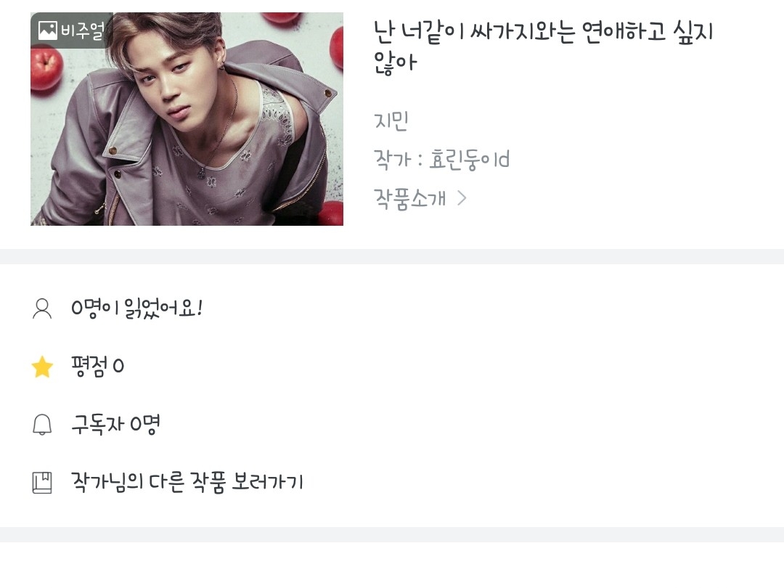Tap the 0명이 읽었어요! reader count text
This screenshot has width=784, height=588.
coord(136,308)
